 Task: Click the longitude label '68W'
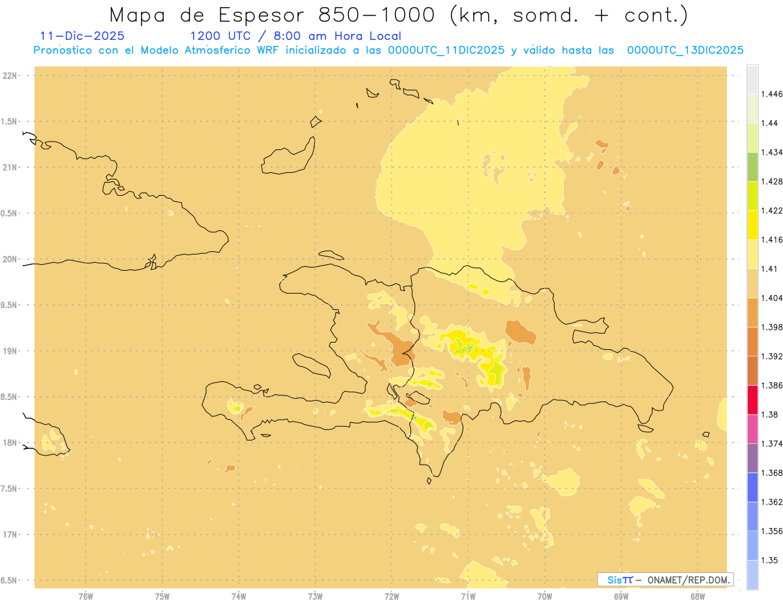[698, 596]
